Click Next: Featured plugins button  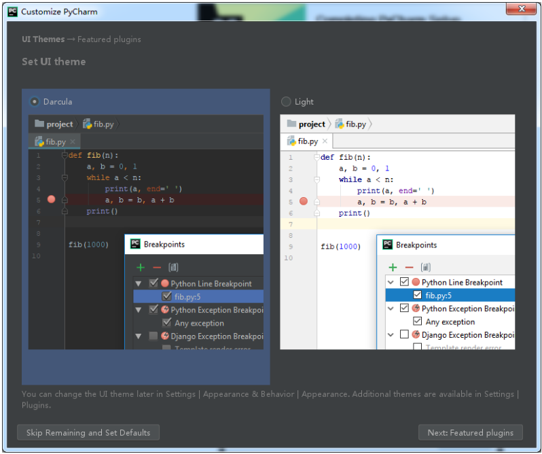click(471, 432)
